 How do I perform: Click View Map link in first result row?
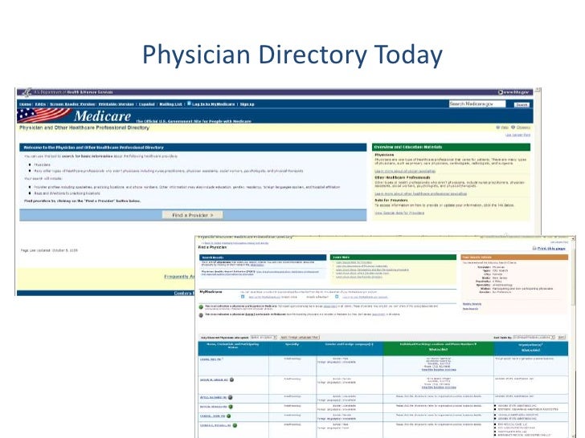[x=439, y=370]
